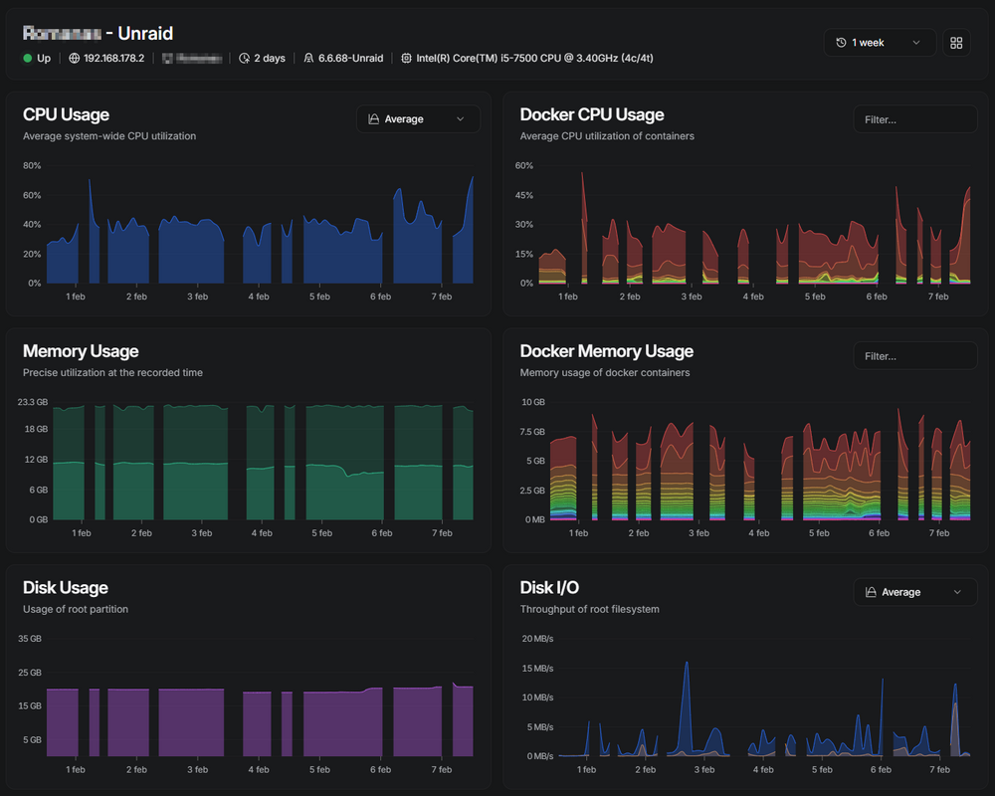Click the purple Disk Usage area at 3 feb
The image size is (995, 796).
pos(197,722)
